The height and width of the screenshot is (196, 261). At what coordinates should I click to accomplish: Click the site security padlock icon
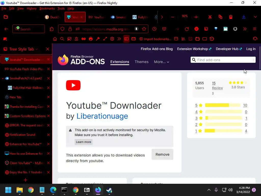click(x=70, y=29)
